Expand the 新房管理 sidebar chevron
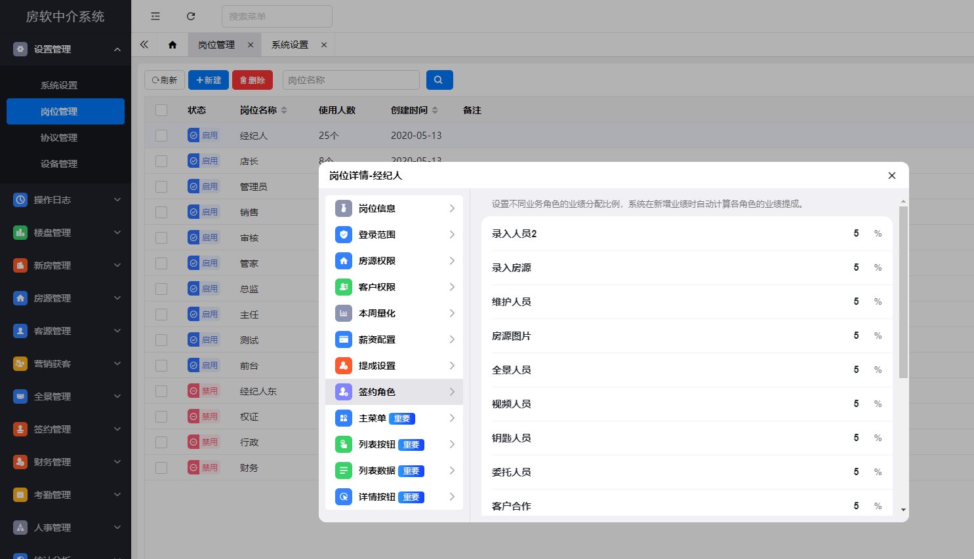The height and width of the screenshot is (559, 974). click(117, 265)
